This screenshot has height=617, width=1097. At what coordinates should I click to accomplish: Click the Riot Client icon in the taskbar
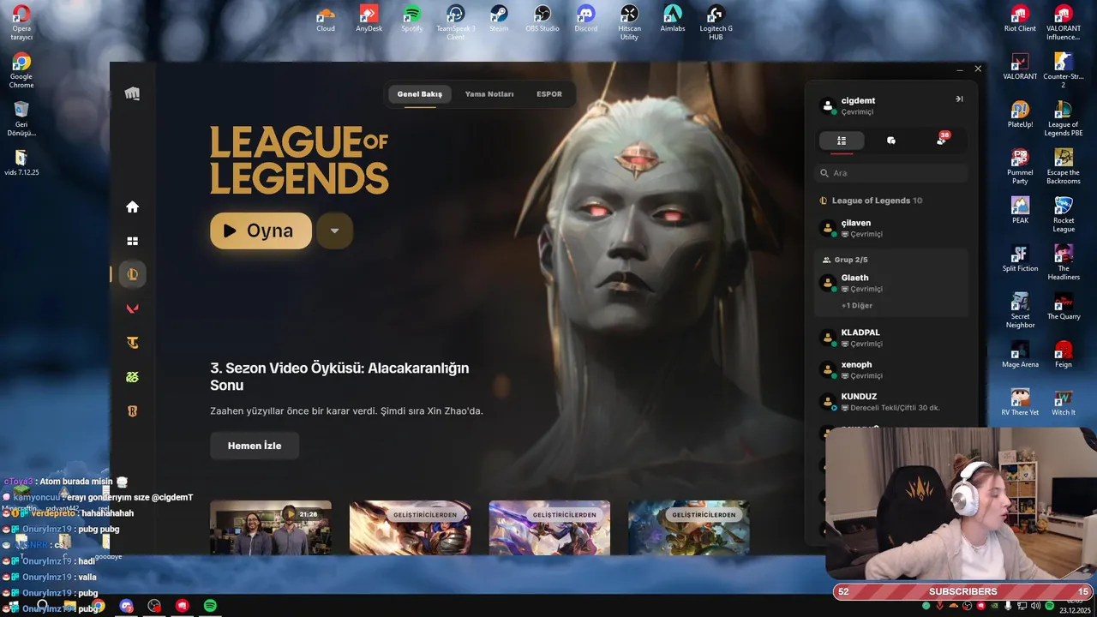pyautogui.click(x=183, y=606)
